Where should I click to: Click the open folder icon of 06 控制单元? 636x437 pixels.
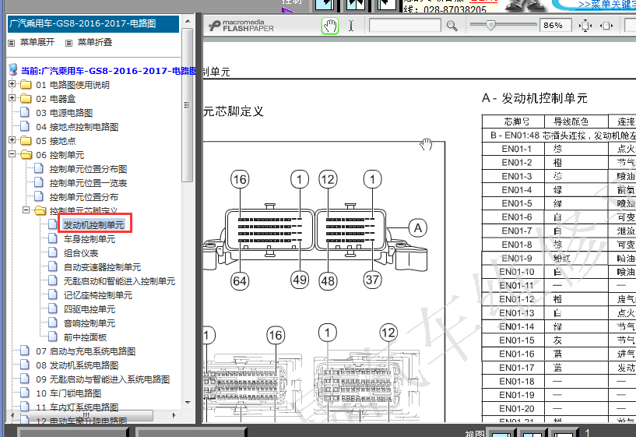pyautogui.click(x=26, y=154)
